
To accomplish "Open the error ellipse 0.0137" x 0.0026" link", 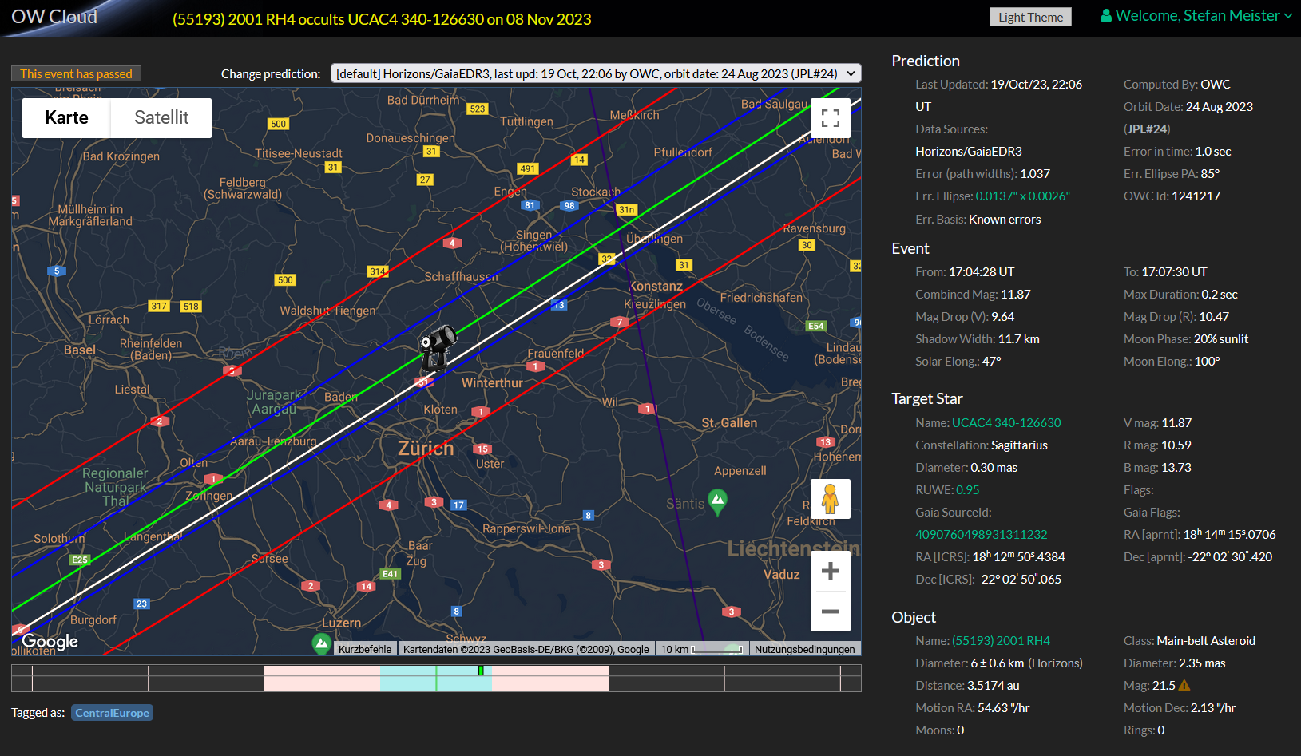I will pyautogui.click(x=1022, y=196).
